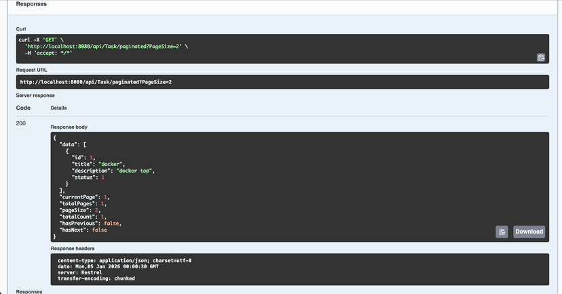Select the "pageSize": 2 line
Viewport: 562px width, 294px height.
(80, 210)
